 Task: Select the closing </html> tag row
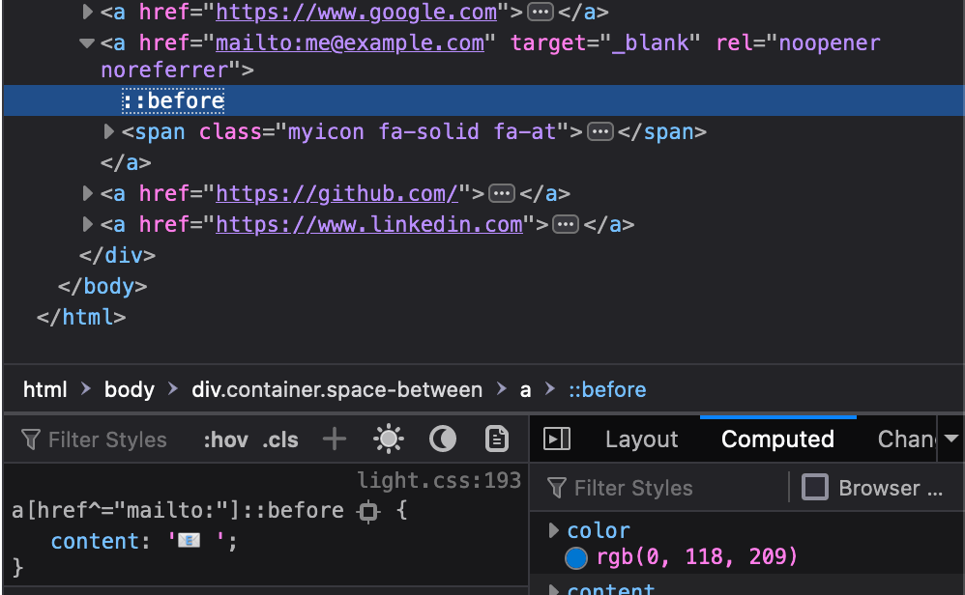[81, 317]
